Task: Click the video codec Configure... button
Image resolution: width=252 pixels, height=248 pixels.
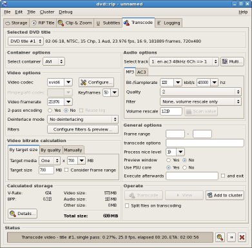Action: tap(96, 82)
